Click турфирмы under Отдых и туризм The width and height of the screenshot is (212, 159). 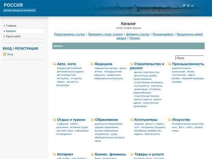(x=62, y=124)
